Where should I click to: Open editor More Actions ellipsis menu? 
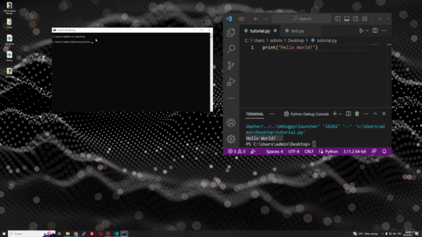[384, 31]
